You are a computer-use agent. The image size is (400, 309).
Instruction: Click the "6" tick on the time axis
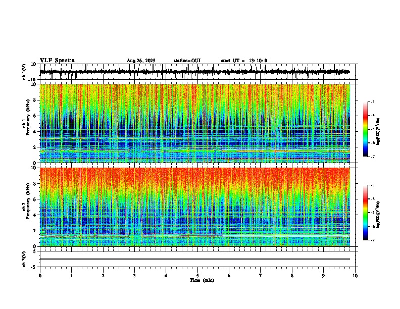click(229, 276)
